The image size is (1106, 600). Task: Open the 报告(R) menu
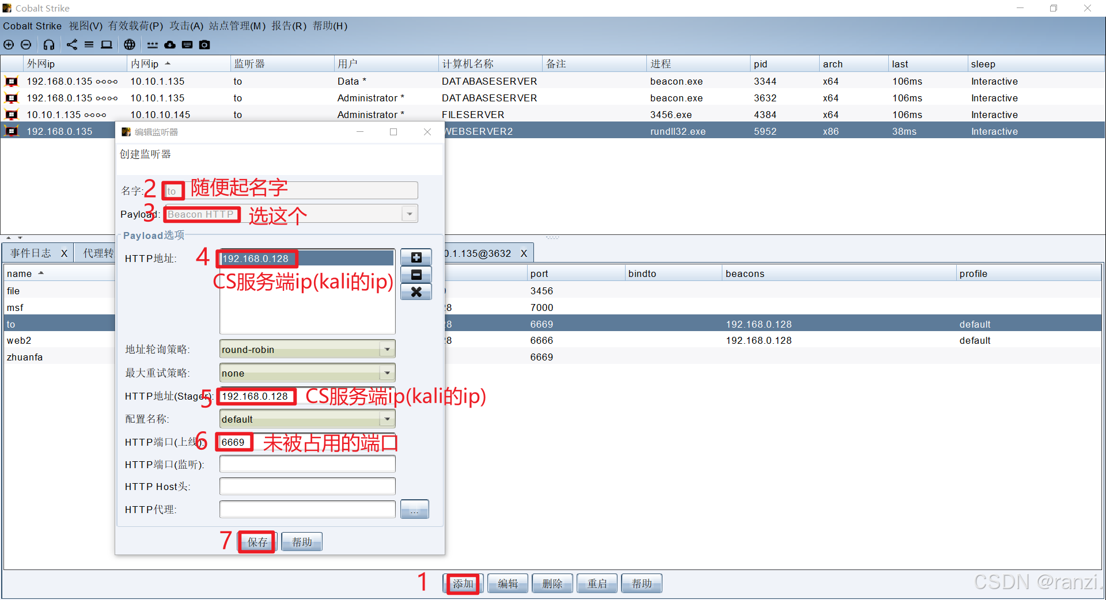[x=289, y=26]
